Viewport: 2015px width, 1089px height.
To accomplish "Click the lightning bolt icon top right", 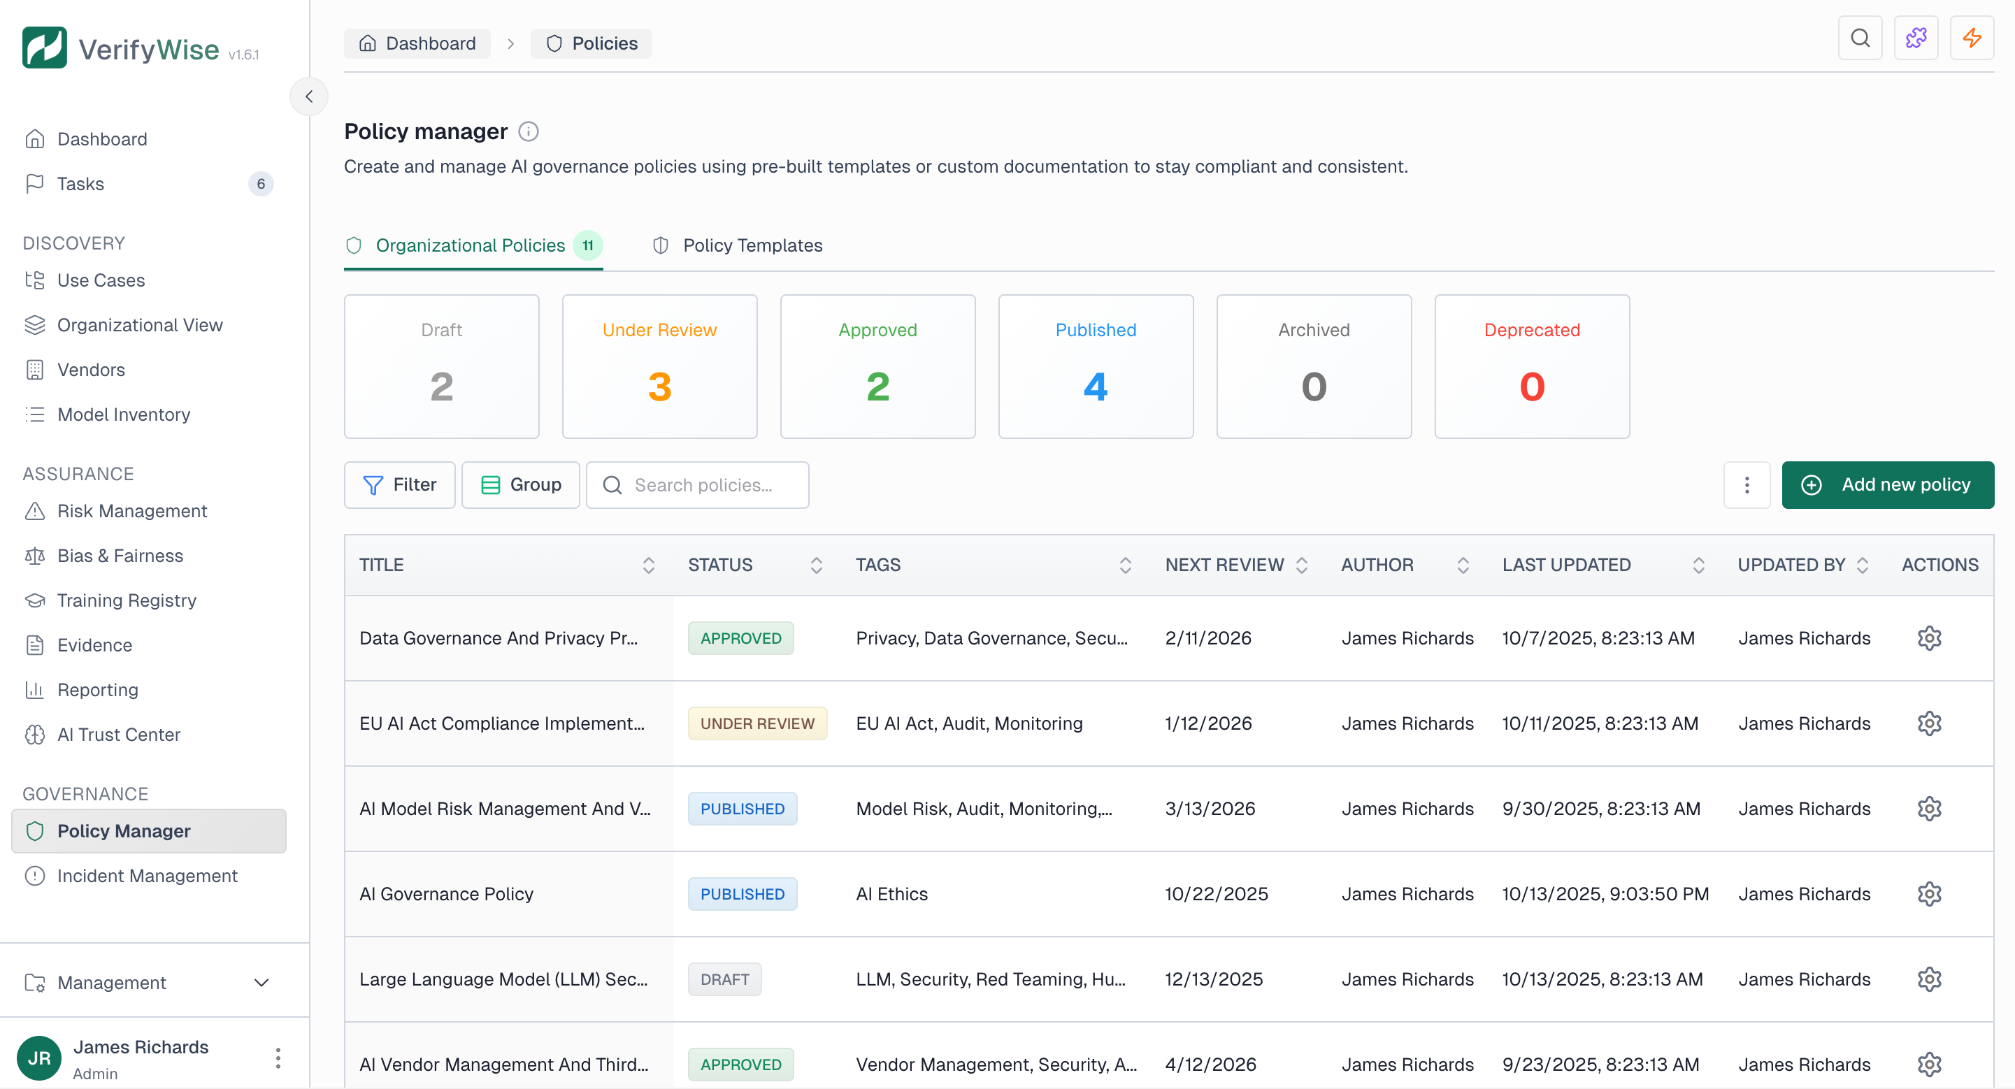I will tap(1972, 38).
